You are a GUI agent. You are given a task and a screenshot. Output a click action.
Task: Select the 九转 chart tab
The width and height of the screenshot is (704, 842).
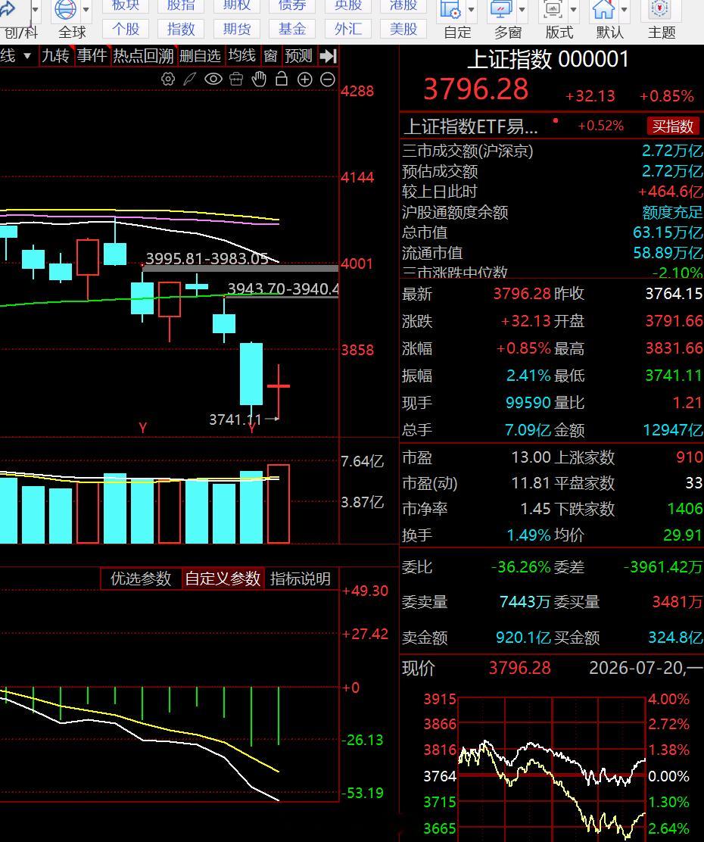pyautogui.click(x=56, y=56)
